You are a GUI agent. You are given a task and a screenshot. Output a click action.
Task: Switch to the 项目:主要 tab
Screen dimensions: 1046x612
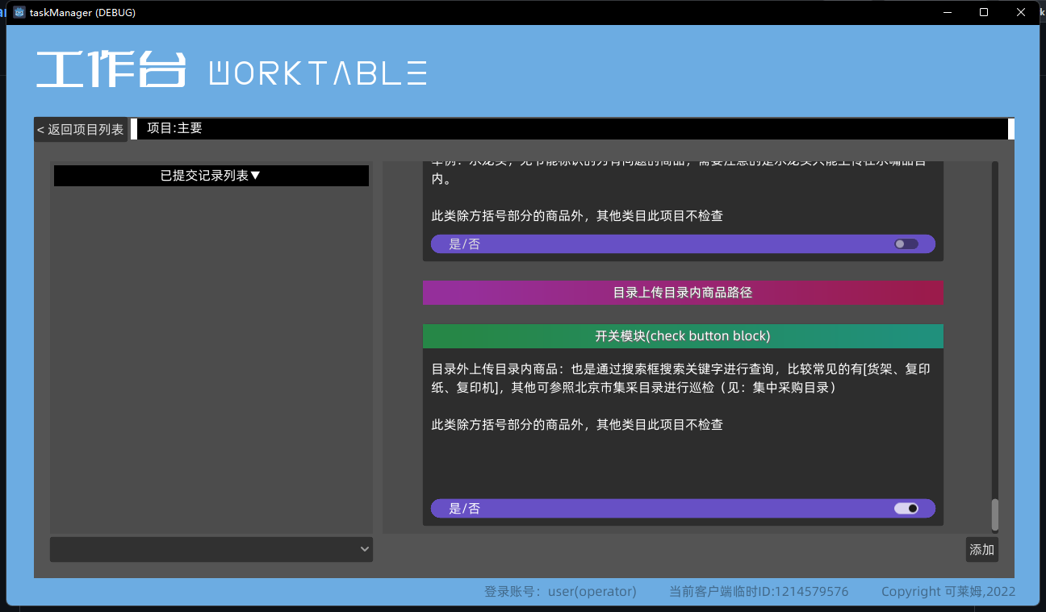click(172, 128)
